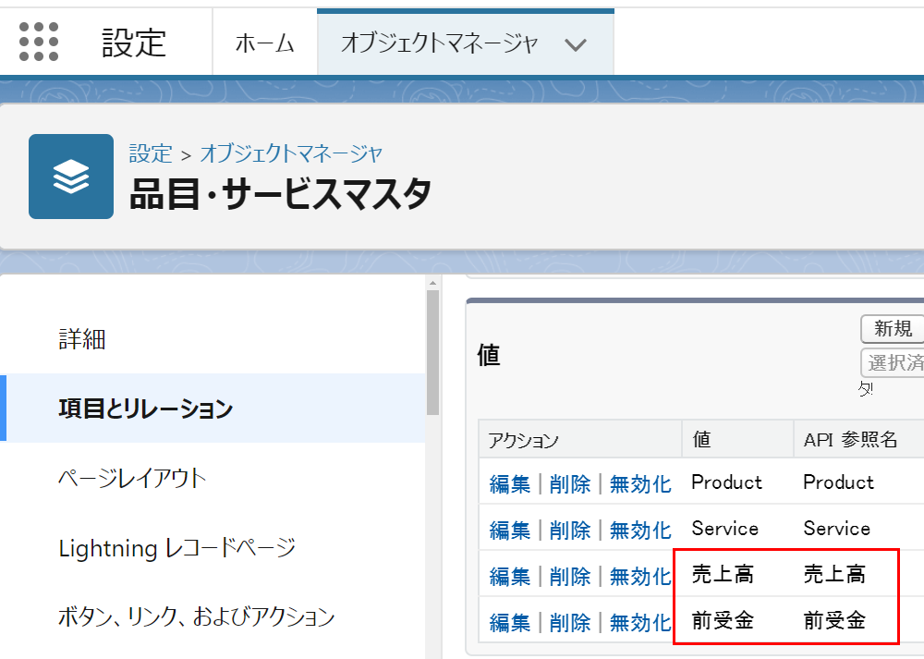Click 編集 for the 前受金 value

point(509,622)
